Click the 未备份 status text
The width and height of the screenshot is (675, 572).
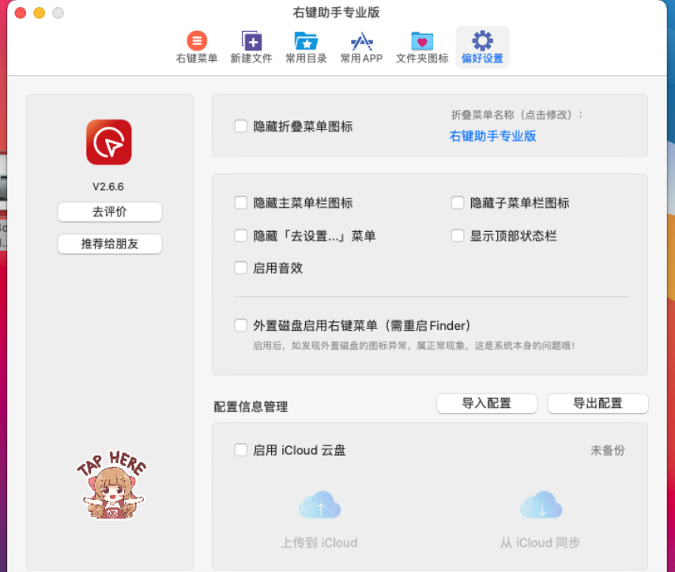607,450
